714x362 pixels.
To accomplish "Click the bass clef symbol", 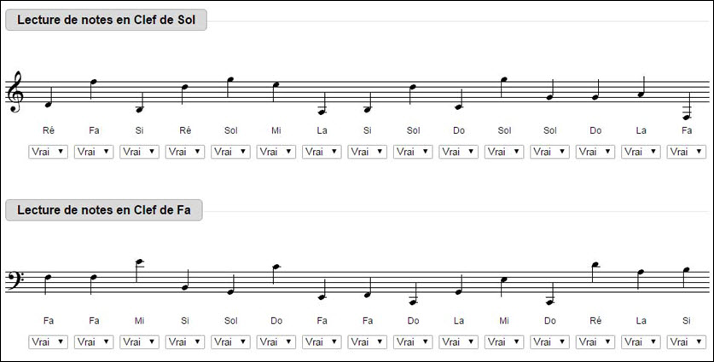I will click(15, 280).
